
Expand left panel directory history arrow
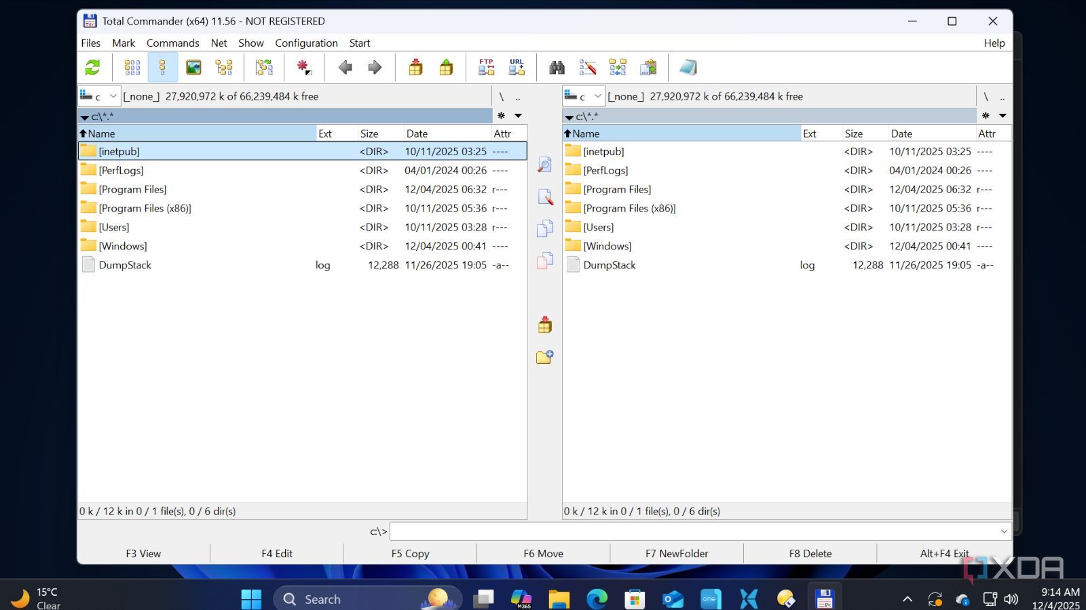coord(518,116)
